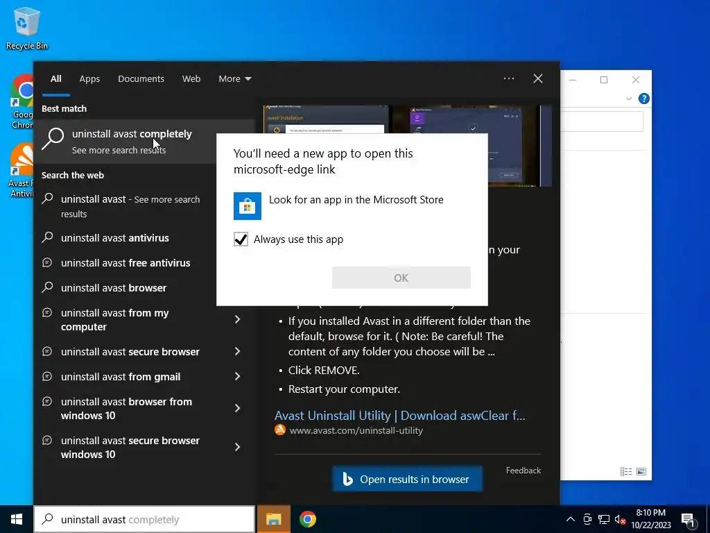Expand uninstall avast browser from windows 10 arrow
The width and height of the screenshot is (710, 533).
(237, 408)
